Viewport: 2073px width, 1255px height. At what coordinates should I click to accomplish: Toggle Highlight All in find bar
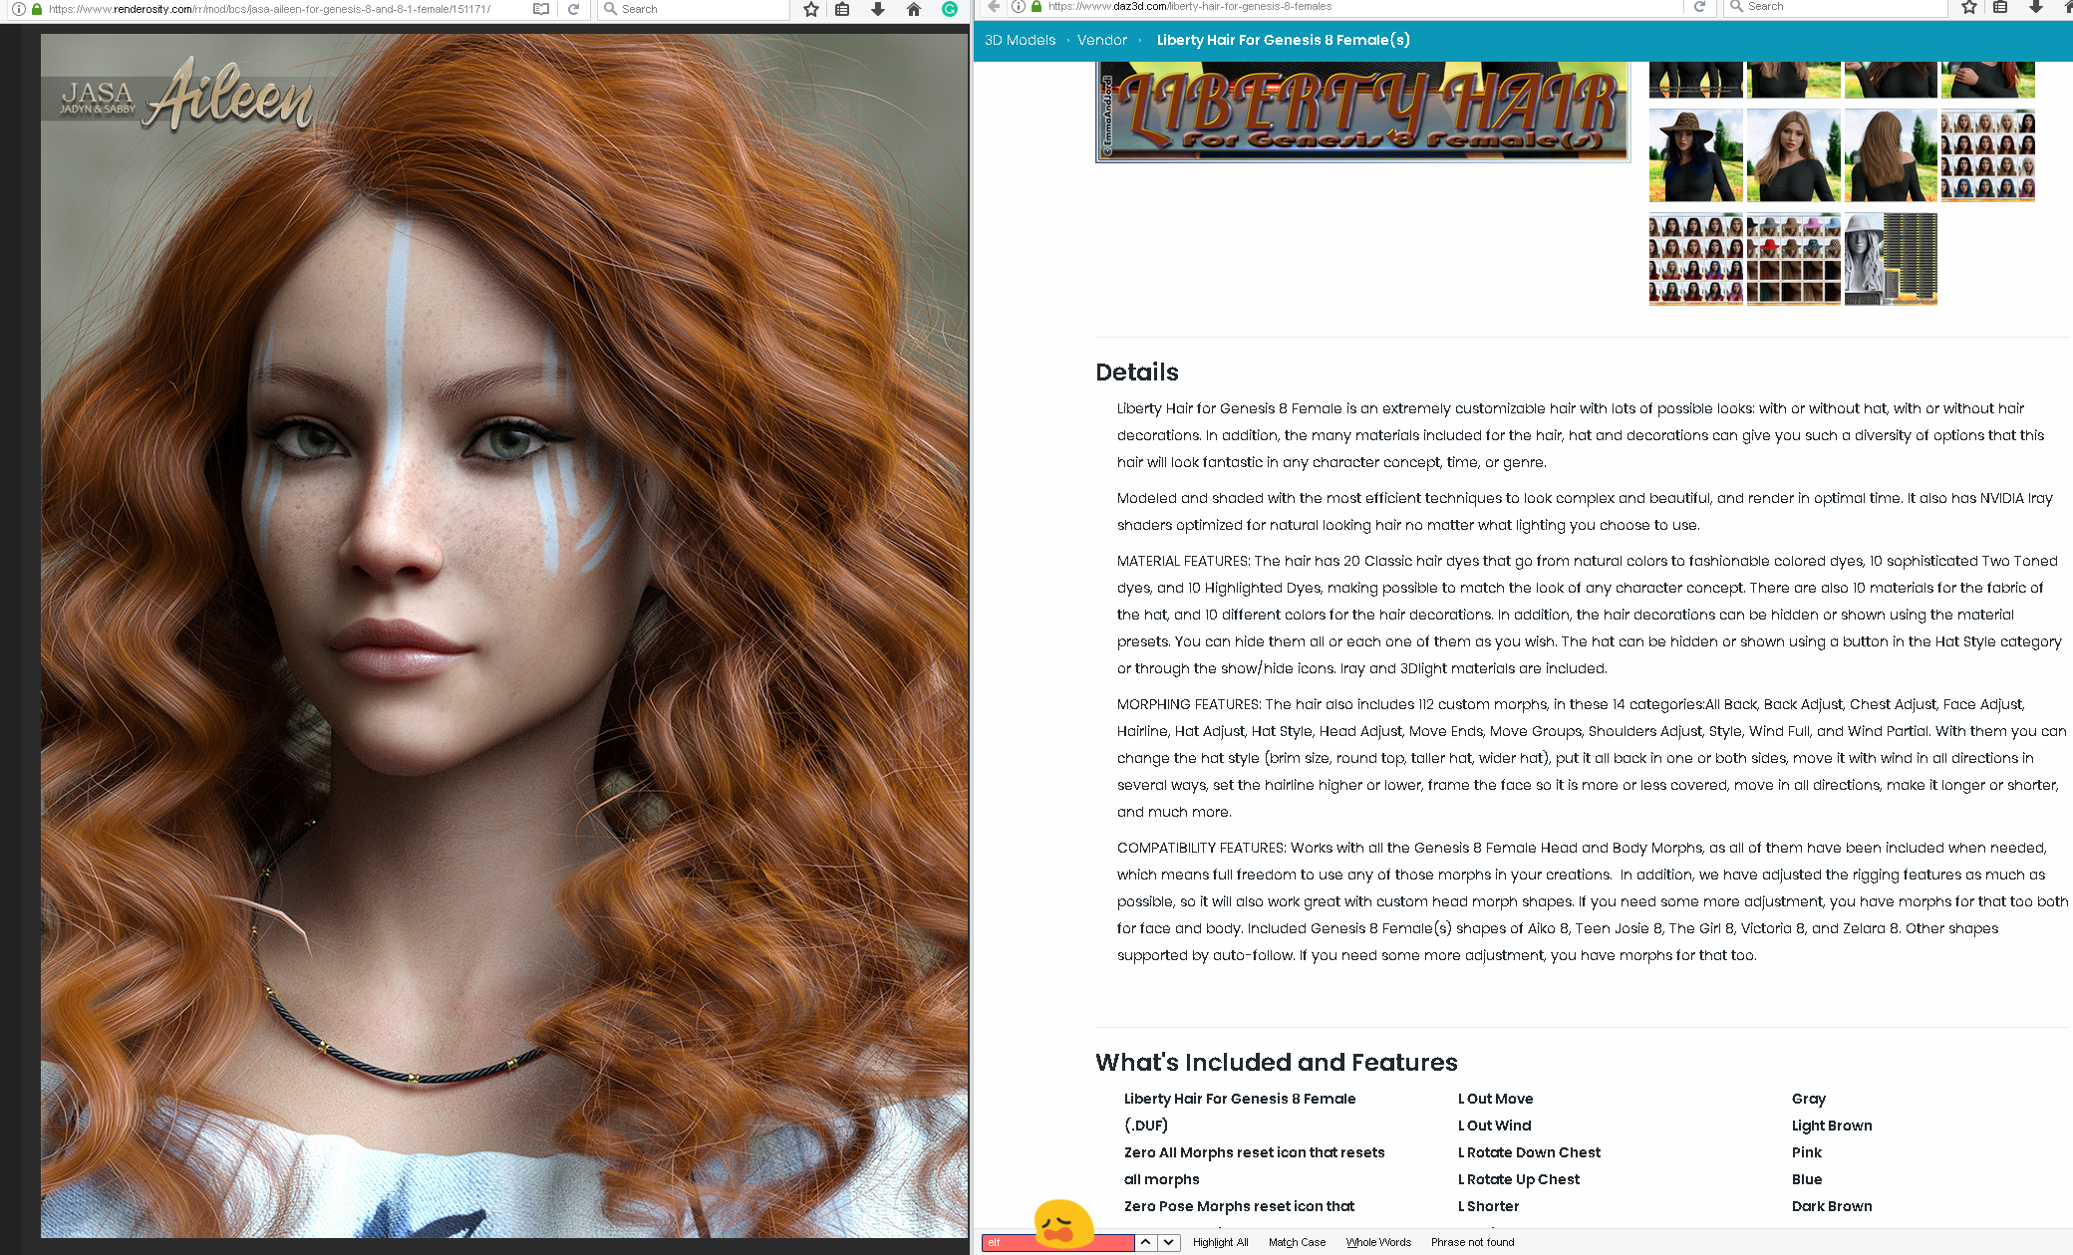click(x=1220, y=1242)
